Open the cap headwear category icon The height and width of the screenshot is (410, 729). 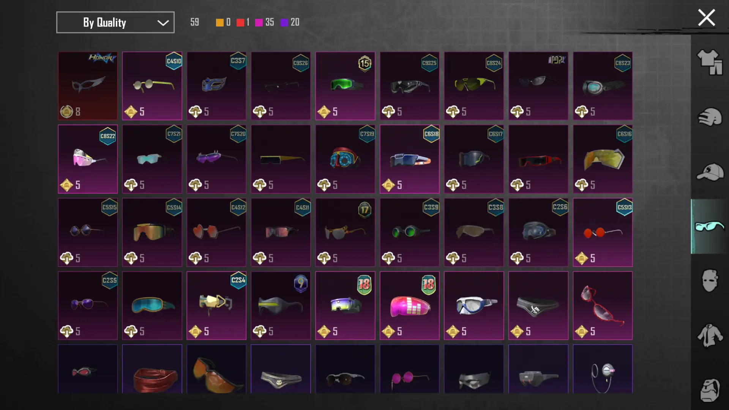pos(709,172)
